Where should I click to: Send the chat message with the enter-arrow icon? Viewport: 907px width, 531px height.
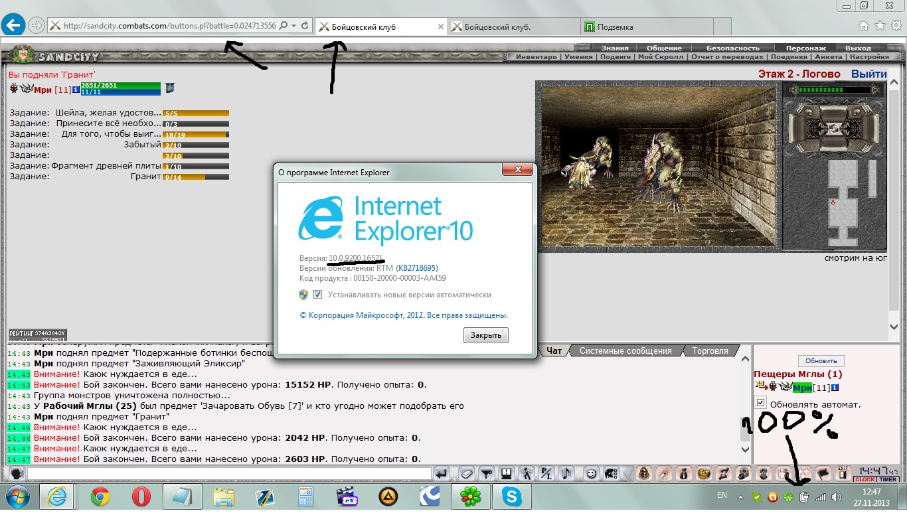click(x=441, y=474)
